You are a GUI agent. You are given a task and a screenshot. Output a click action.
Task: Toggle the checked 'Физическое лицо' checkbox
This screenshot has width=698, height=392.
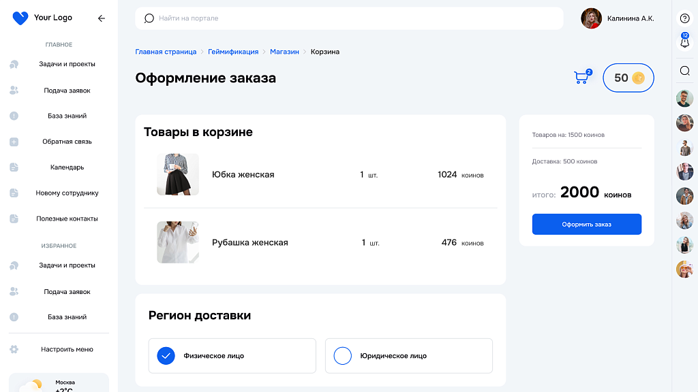click(166, 355)
